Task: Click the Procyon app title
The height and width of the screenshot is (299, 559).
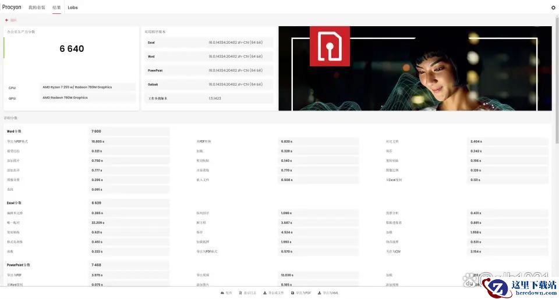Action: tap(12, 8)
